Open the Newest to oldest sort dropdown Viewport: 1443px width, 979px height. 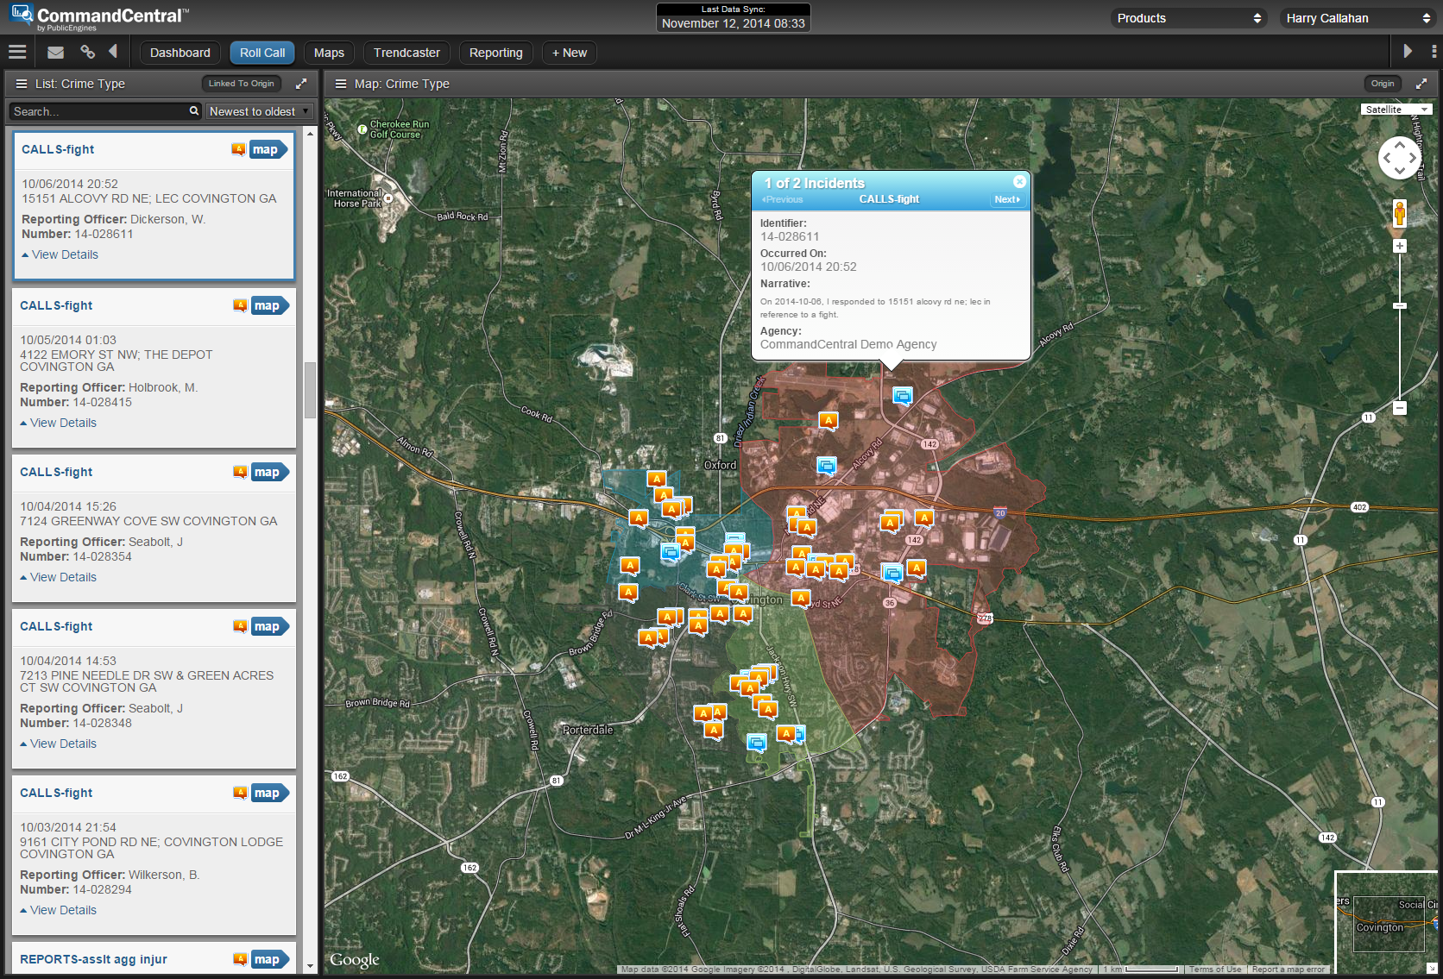click(259, 111)
